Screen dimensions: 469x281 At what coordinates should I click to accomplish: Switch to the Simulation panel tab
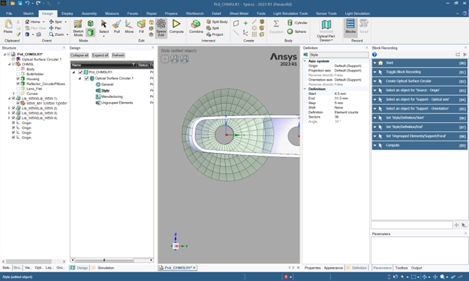(103, 268)
